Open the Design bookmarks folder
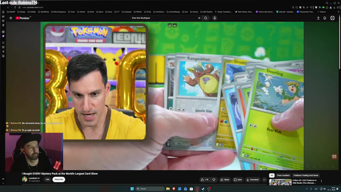The image size is (341, 192). (21, 12)
